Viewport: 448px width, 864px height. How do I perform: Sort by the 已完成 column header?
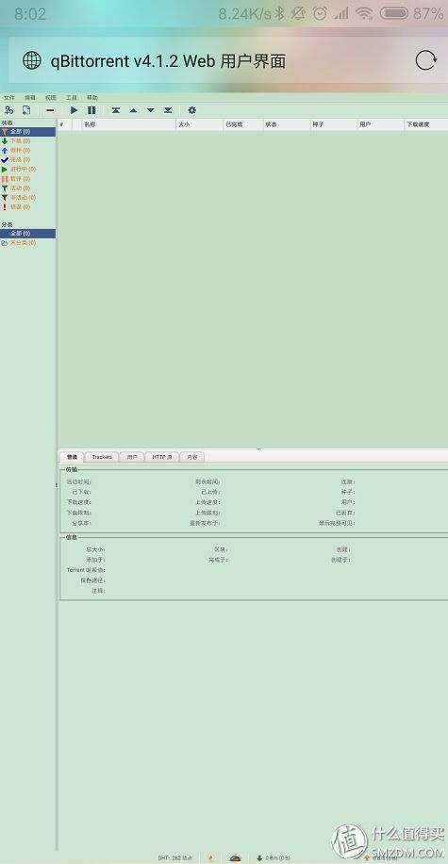tap(242, 124)
